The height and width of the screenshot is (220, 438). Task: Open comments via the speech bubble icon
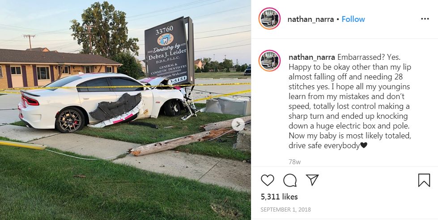point(290,180)
